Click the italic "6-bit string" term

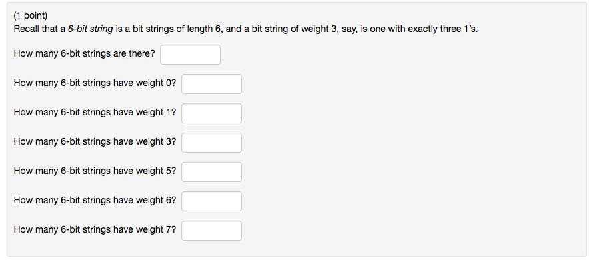(90, 29)
